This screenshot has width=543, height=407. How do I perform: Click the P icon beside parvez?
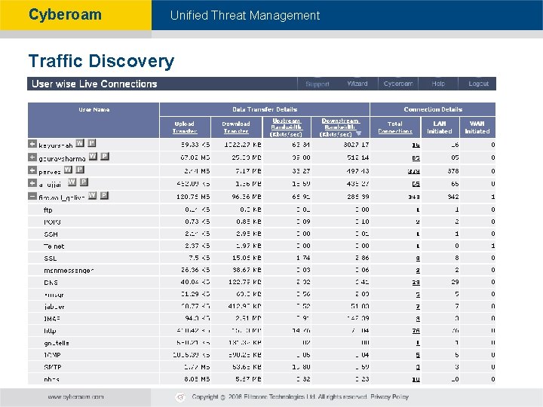(x=80, y=170)
